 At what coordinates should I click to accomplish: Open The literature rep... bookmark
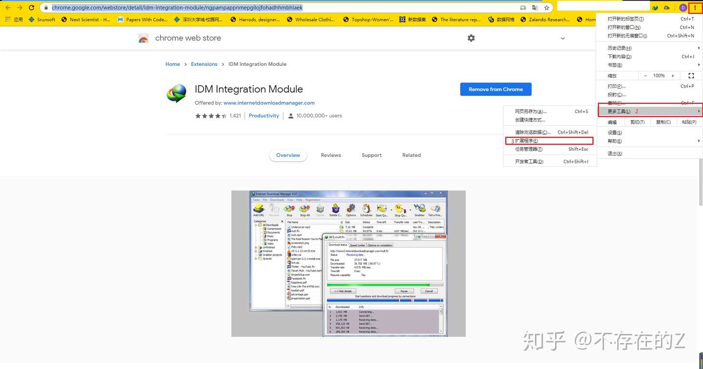[456, 19]
